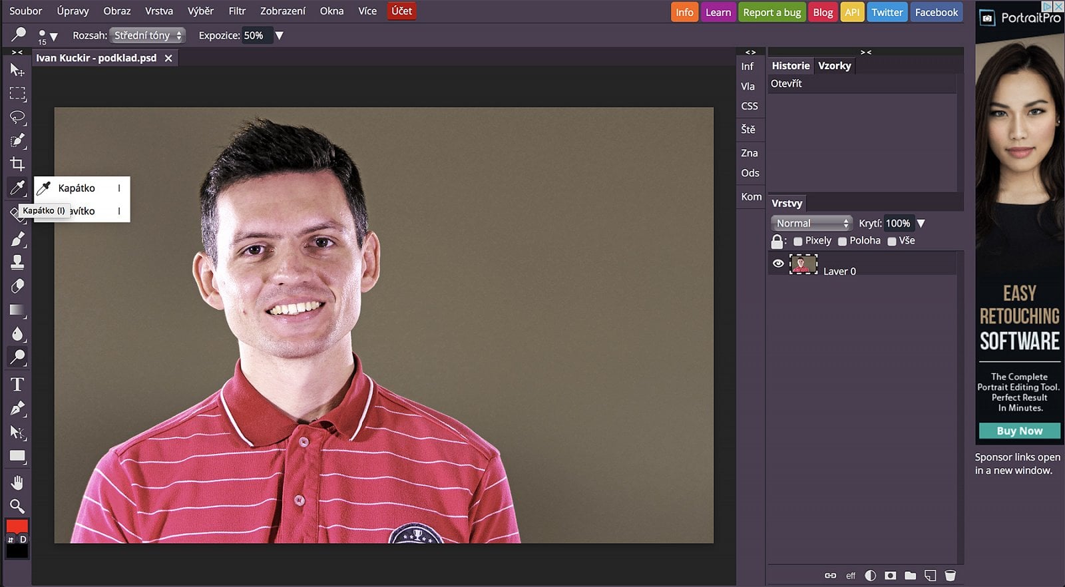This screenshot has width=1065, height=587.
Task: Select the Eyedropper tool in toolbar
Action: [17, 188]
